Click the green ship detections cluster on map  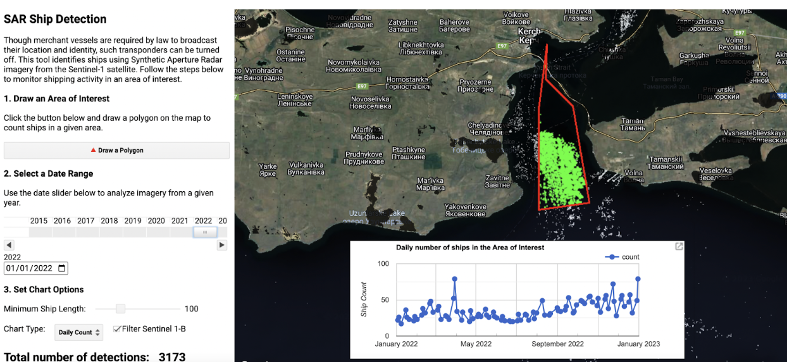560,168
